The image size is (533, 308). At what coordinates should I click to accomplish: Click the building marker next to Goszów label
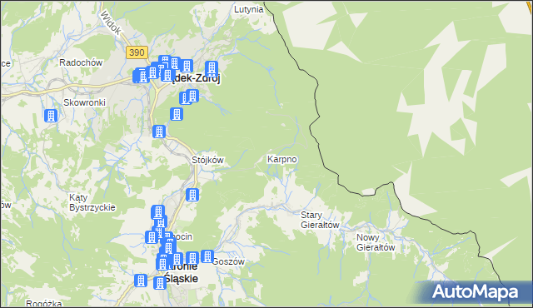click(x=207, y=256)
